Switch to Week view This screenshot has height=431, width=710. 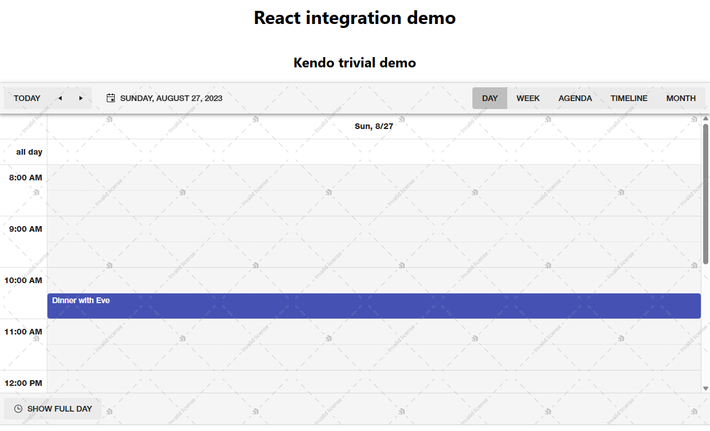coord(528,98)
